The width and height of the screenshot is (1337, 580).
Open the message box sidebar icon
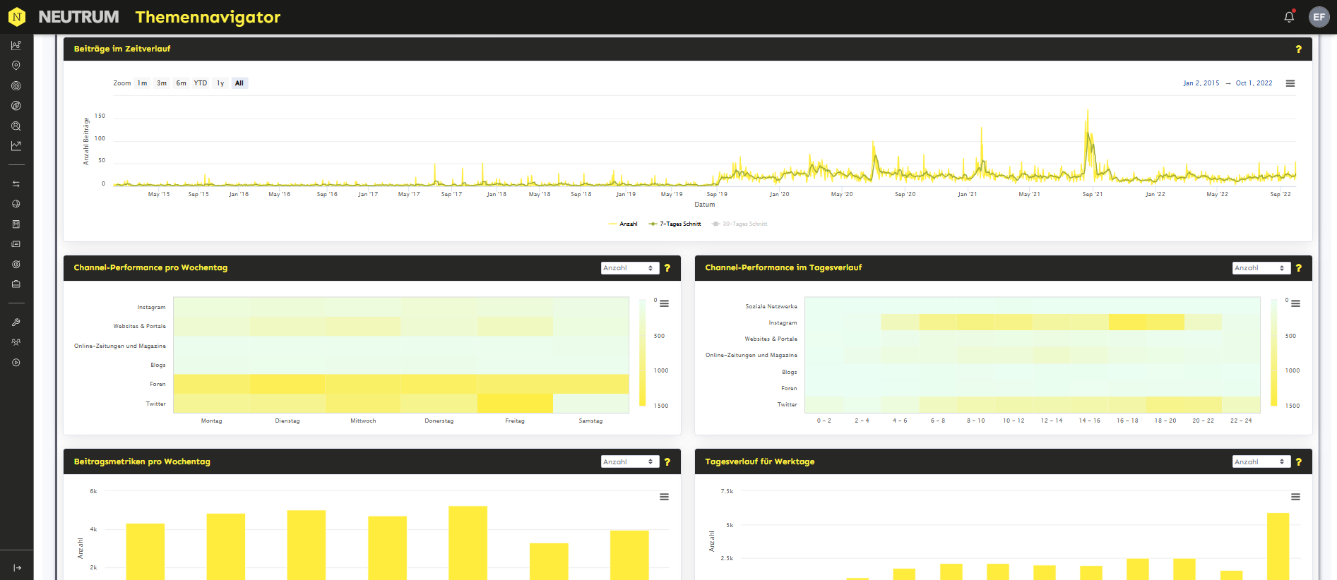pos(16,244)
